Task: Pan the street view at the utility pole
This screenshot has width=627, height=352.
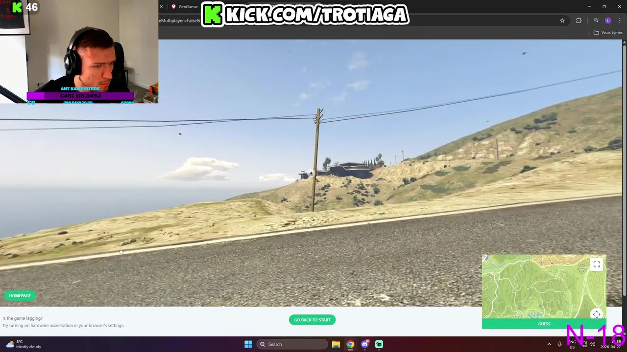Action: 317,160
